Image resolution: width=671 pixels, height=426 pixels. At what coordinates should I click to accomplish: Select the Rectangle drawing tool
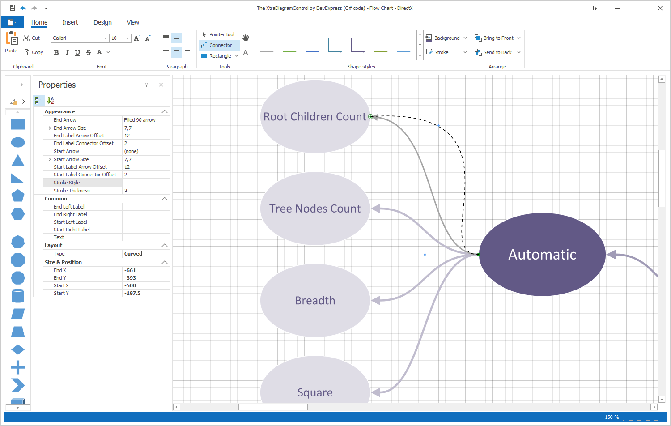(x=218, y=55)
